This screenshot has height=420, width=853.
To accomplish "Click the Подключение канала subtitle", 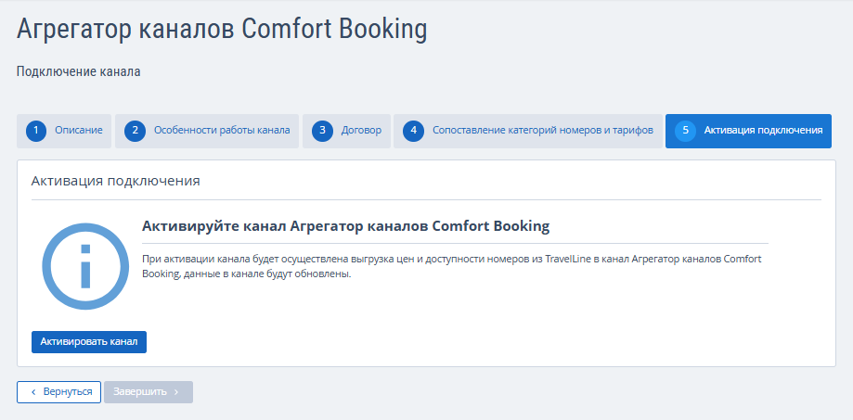I will point(78,71).
